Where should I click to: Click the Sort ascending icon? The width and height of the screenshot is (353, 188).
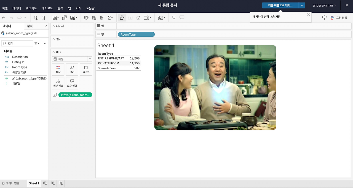coord(94,18)
